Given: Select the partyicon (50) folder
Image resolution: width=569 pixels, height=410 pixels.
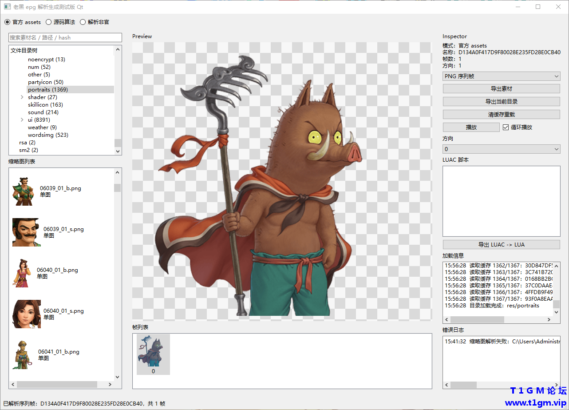Looking at the screenshot, I should point(46,82).
